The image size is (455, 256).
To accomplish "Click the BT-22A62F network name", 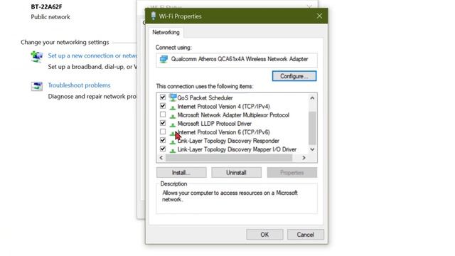I will click(x=46, y=6).
